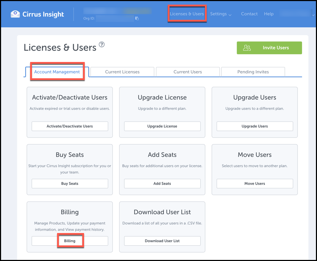Click the Add Seats card heading

tap(162, 155)
